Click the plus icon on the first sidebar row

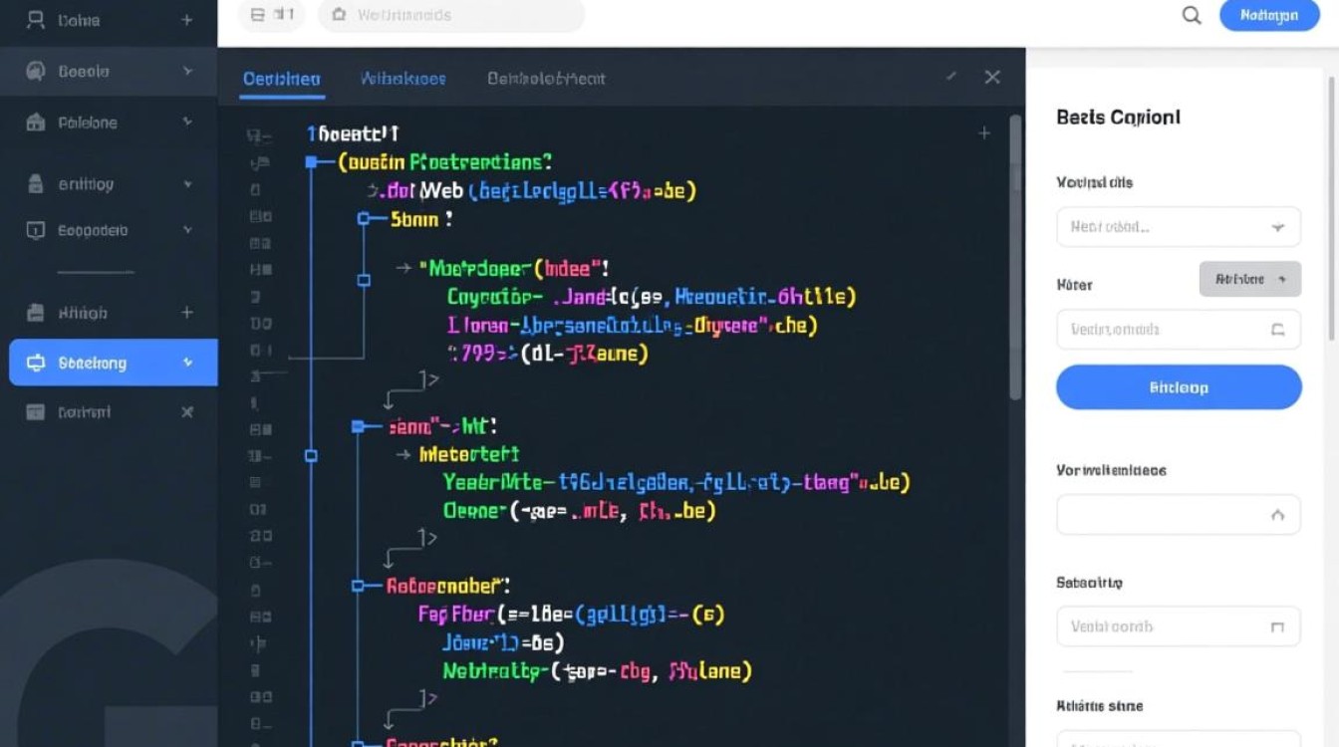point(186,20)
